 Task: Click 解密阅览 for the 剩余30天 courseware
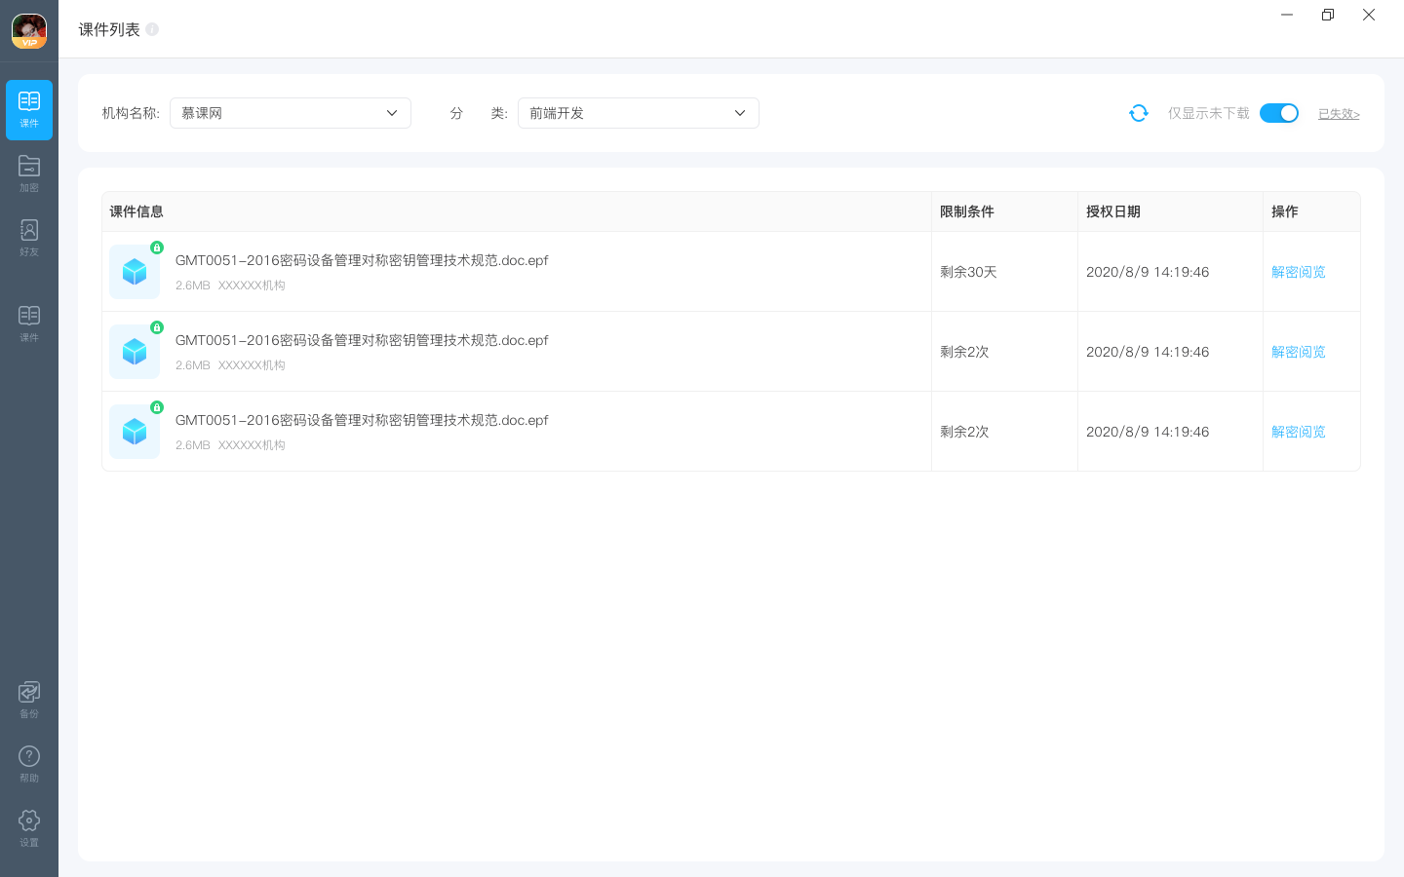pos(1298,272)
